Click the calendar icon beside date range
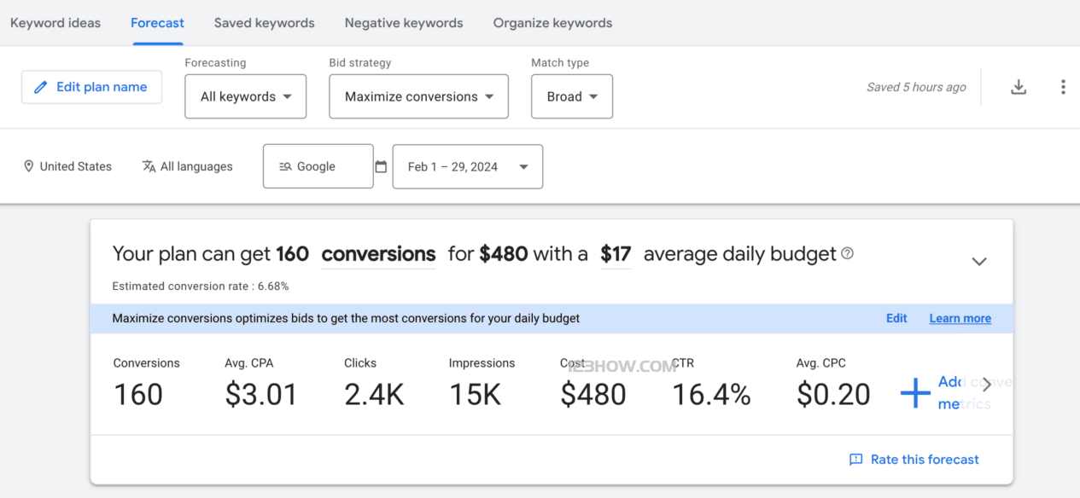This screenshot has width=1080, height=498. click(382, 166)
